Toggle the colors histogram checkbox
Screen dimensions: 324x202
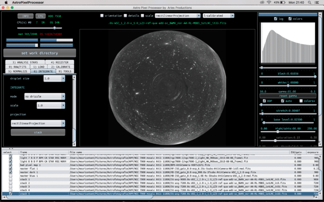290,19
